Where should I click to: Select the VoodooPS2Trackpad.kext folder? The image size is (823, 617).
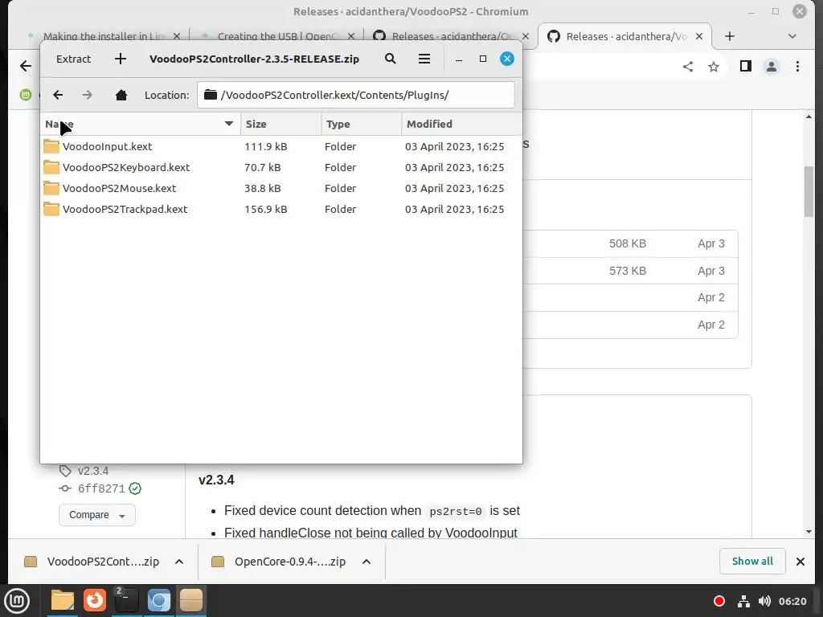click(x=280, y=210)
